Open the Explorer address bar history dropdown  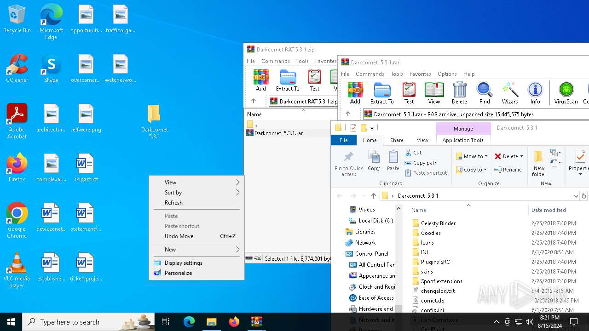pos(576,196)
